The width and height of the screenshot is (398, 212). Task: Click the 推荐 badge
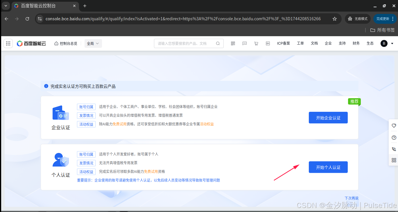(x=354, y=102)
